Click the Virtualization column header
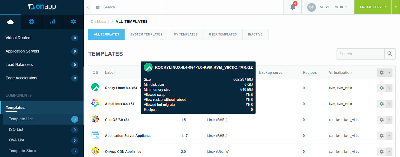400x157 pixels. click(x=340, y=72)
